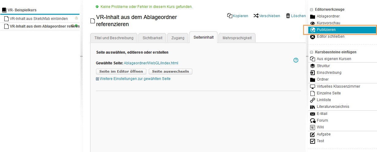
Task: Click the Einschreibung login icon
Action: point(313,73)
